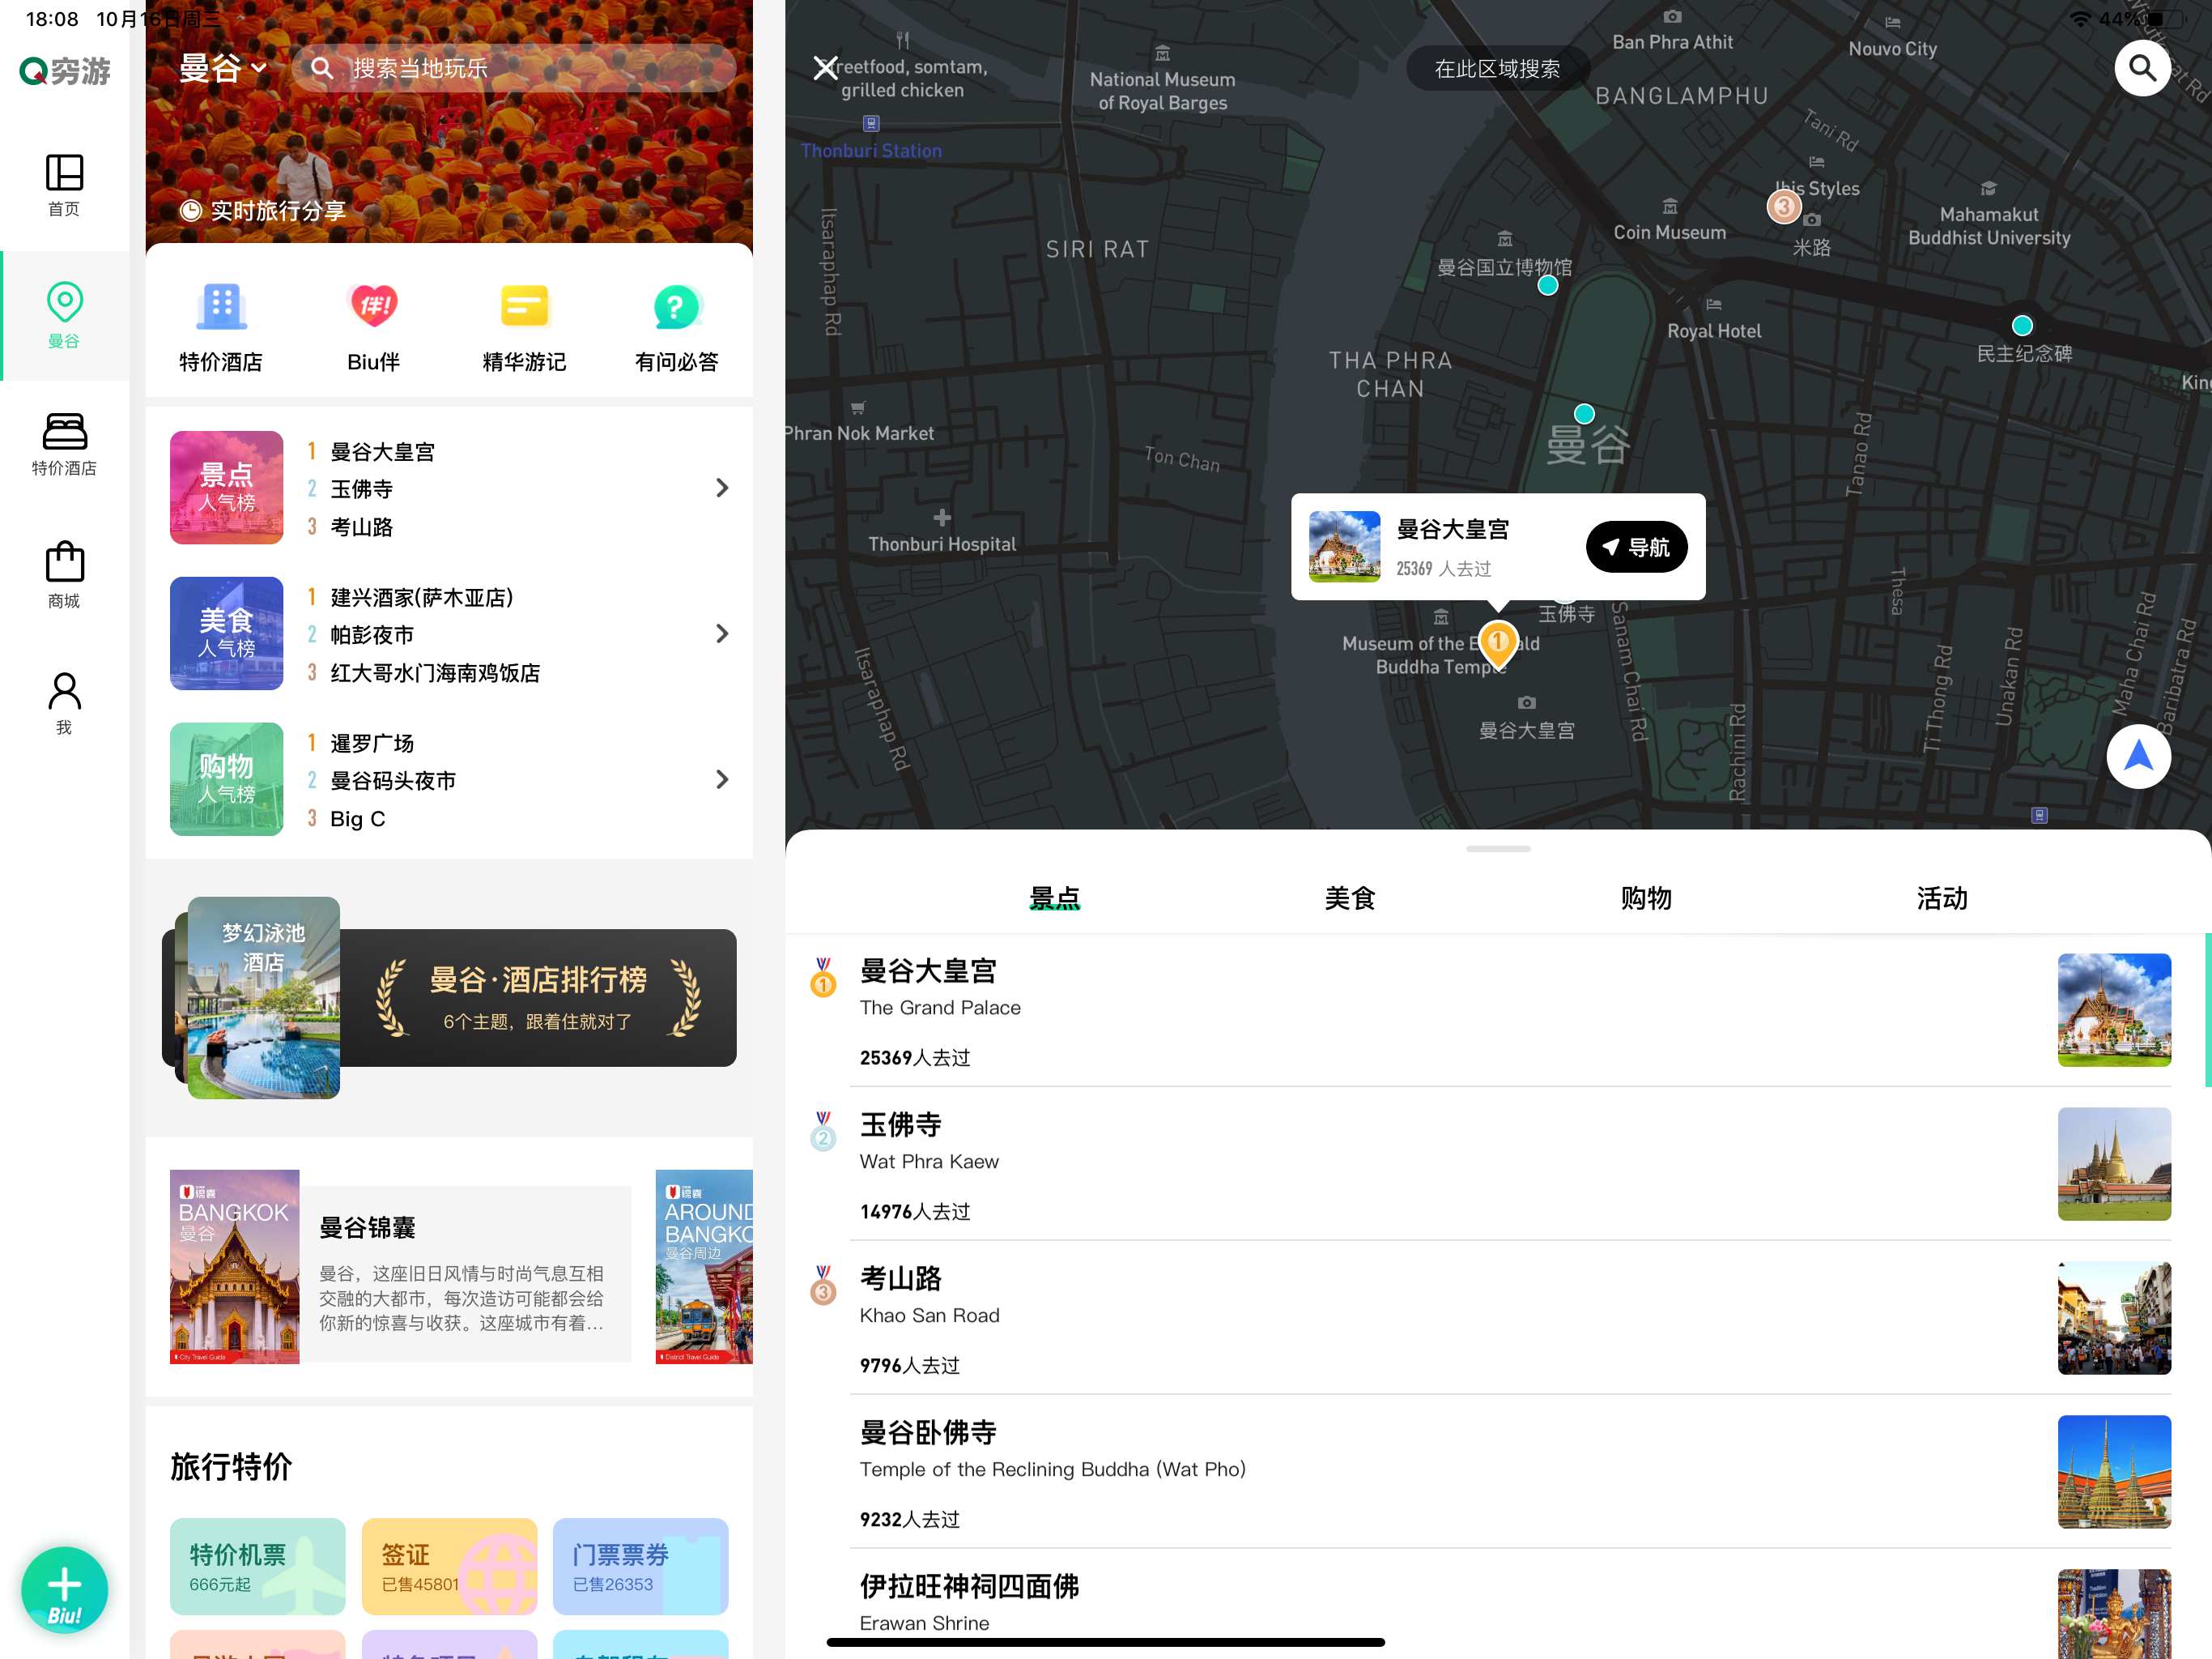Open 特价酒店 building shortcut icon

pos(221,306)
